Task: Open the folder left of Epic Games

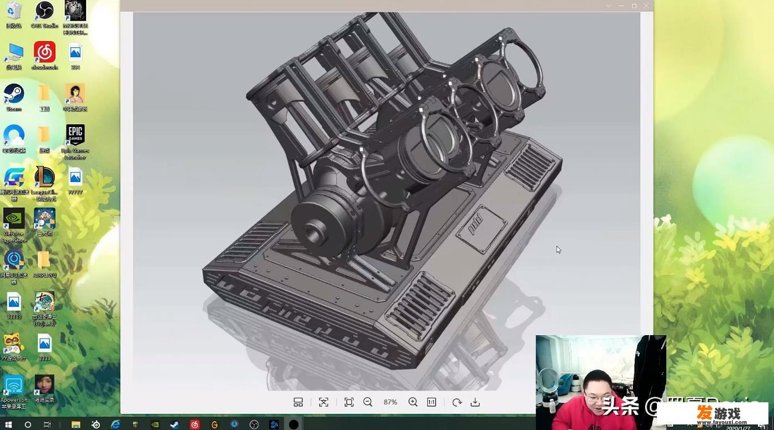Action: tap(44, 139)
